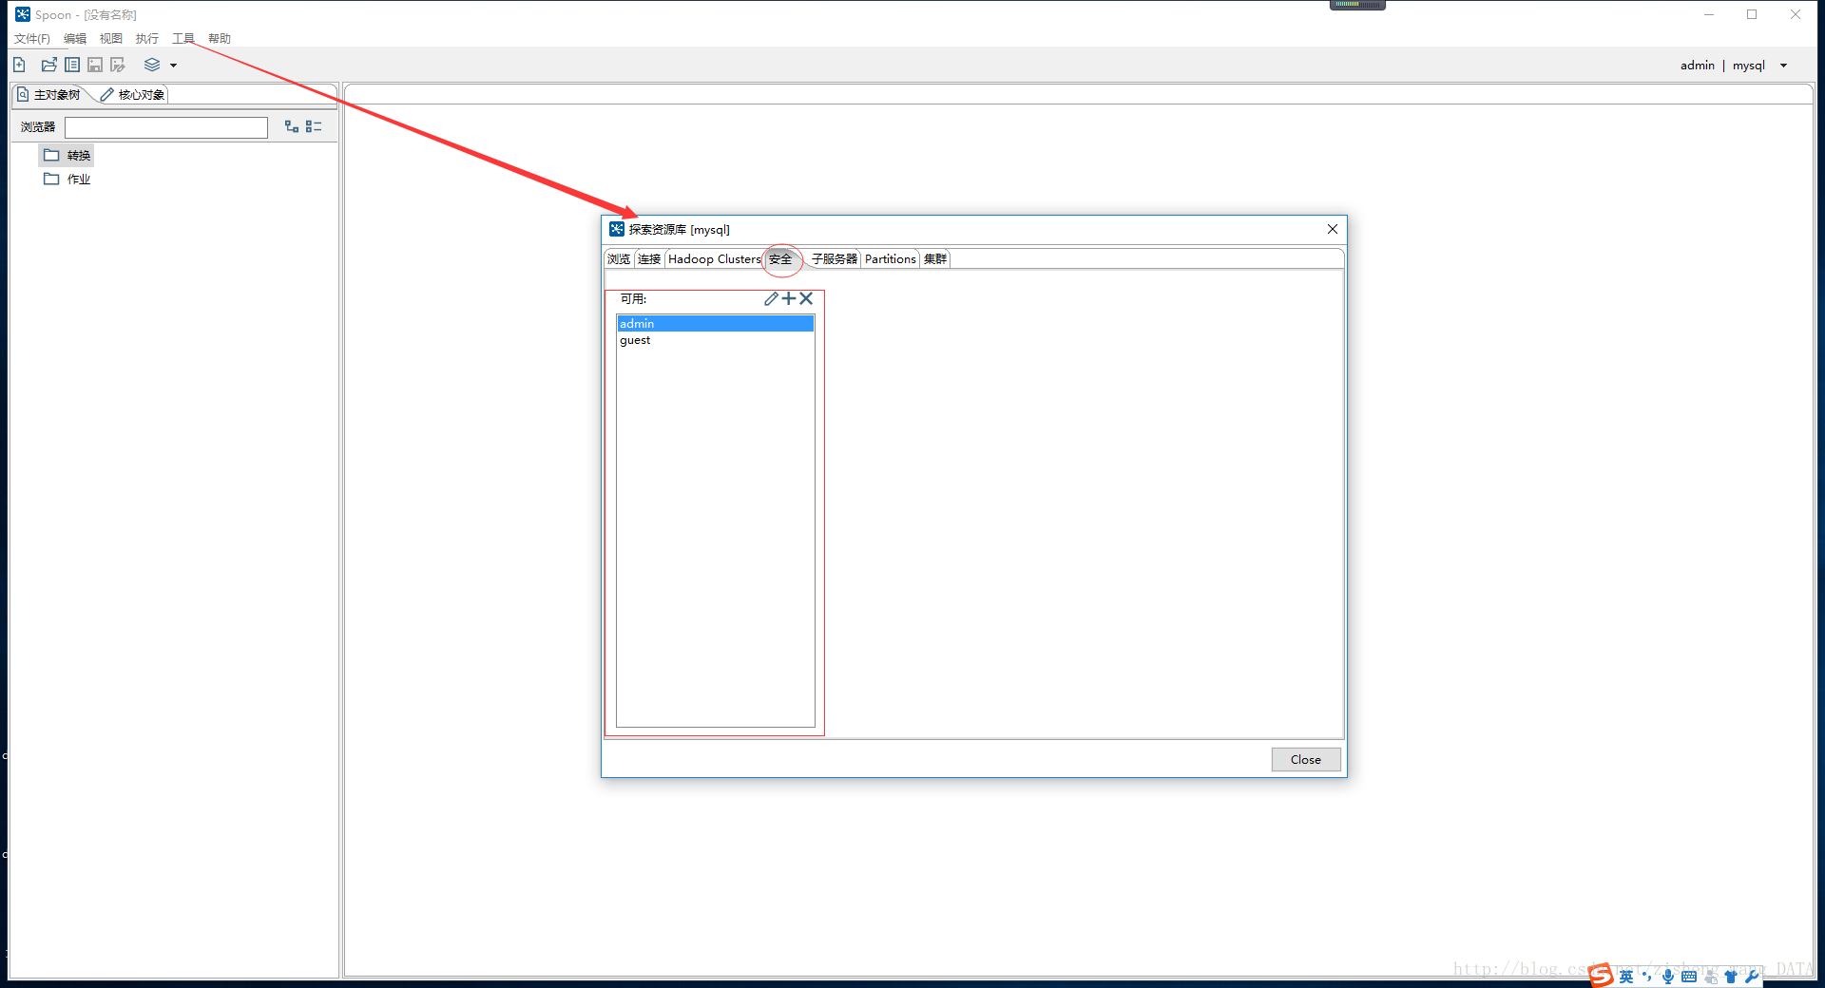Open the 执行 menu
Viewport: 1825px width, 988px height.
tap(147, 39)
